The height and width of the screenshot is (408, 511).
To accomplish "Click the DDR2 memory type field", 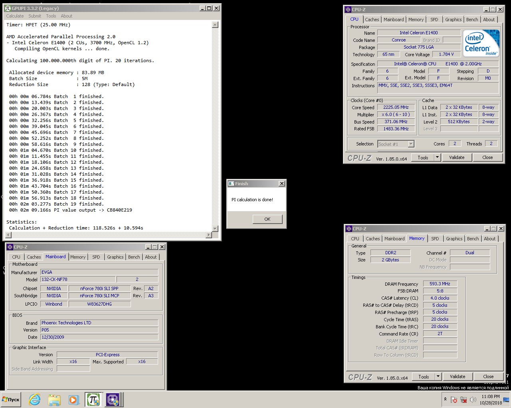I will click(390, 253).
